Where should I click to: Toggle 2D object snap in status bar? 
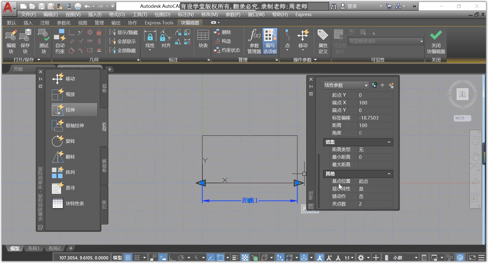click(220, 258)
